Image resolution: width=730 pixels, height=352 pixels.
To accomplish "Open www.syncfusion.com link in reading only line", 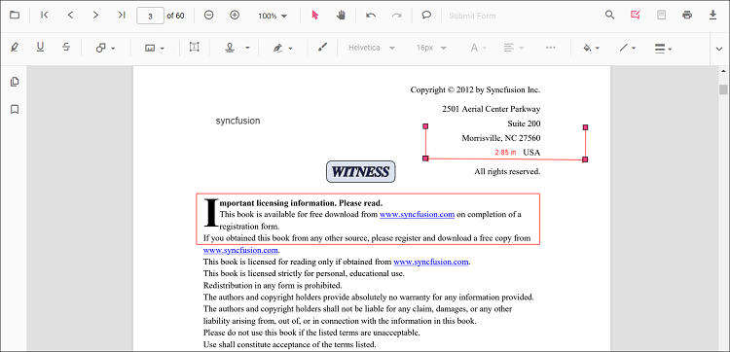I will tap(430, 262).
